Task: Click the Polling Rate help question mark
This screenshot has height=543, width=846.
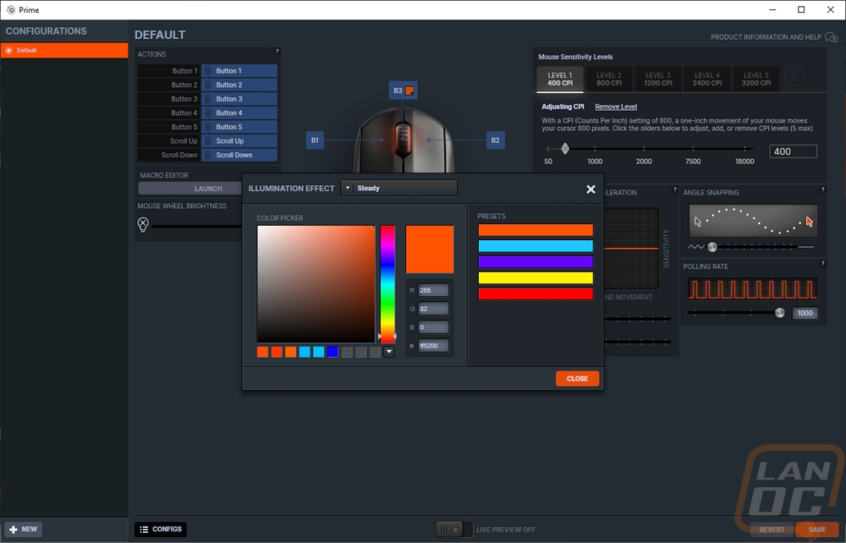Action: point(822,263)
